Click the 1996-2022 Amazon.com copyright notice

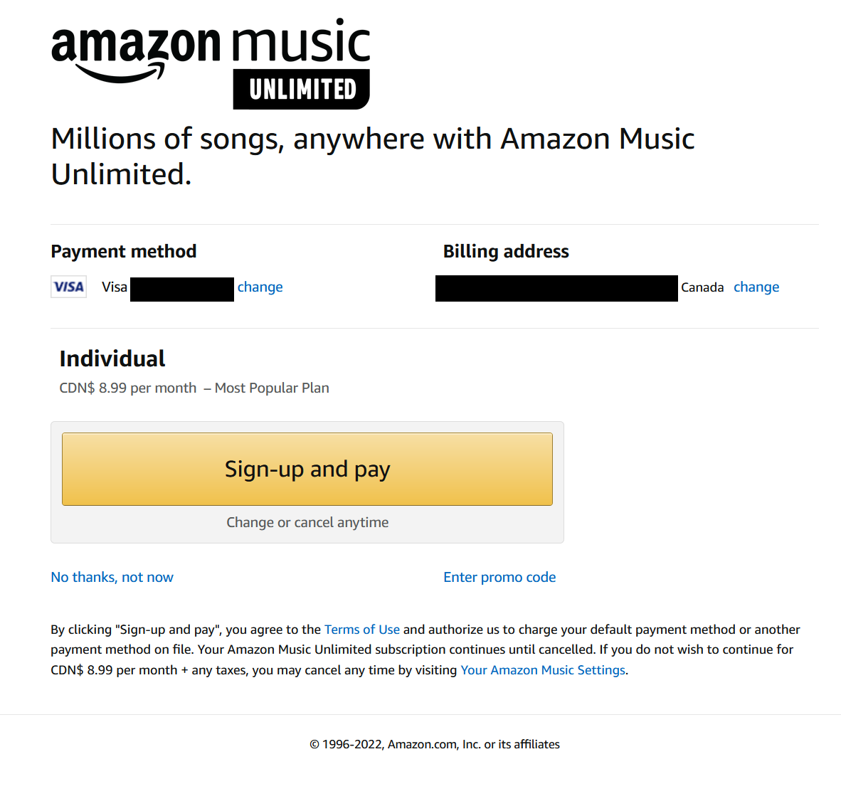(435, 744)
